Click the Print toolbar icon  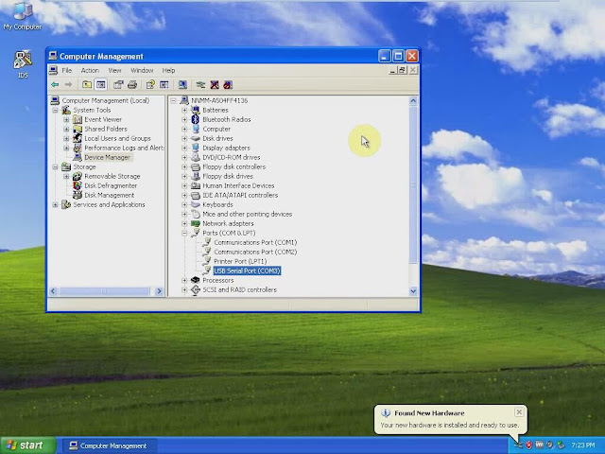point(132,84)
